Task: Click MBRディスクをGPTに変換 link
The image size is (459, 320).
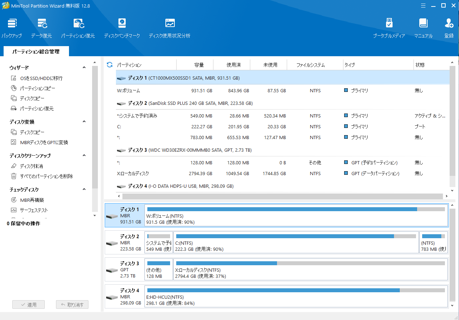Action: coord(44,142)
